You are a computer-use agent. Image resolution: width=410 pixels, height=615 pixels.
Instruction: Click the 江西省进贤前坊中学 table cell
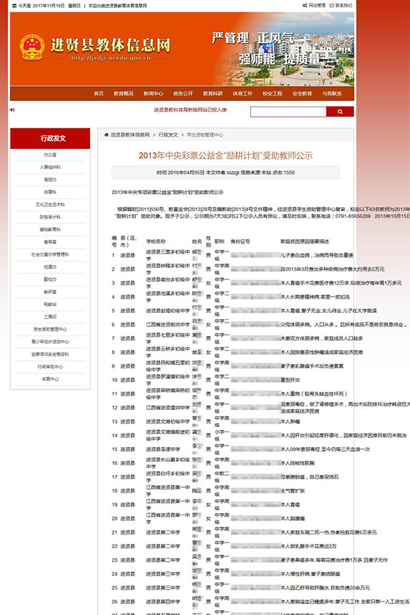(x=168, y=325)
